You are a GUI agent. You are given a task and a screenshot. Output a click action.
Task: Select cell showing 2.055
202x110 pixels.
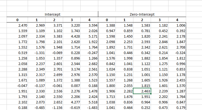click(x=124, y=86)
